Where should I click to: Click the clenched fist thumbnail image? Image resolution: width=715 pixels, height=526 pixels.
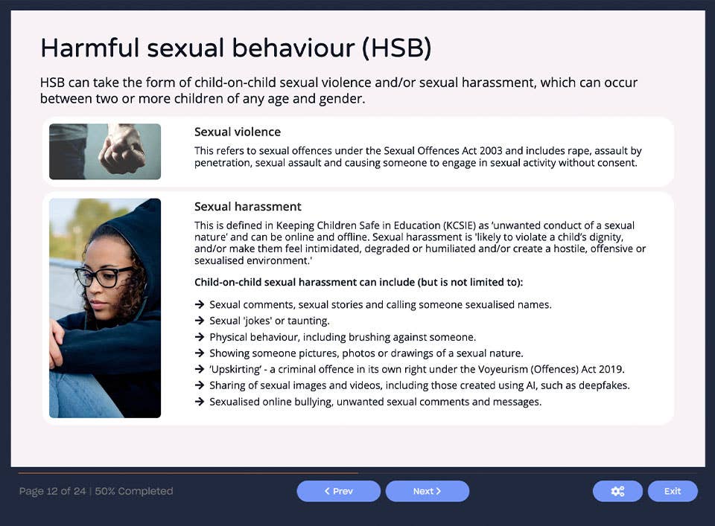(x=105, y=151)
